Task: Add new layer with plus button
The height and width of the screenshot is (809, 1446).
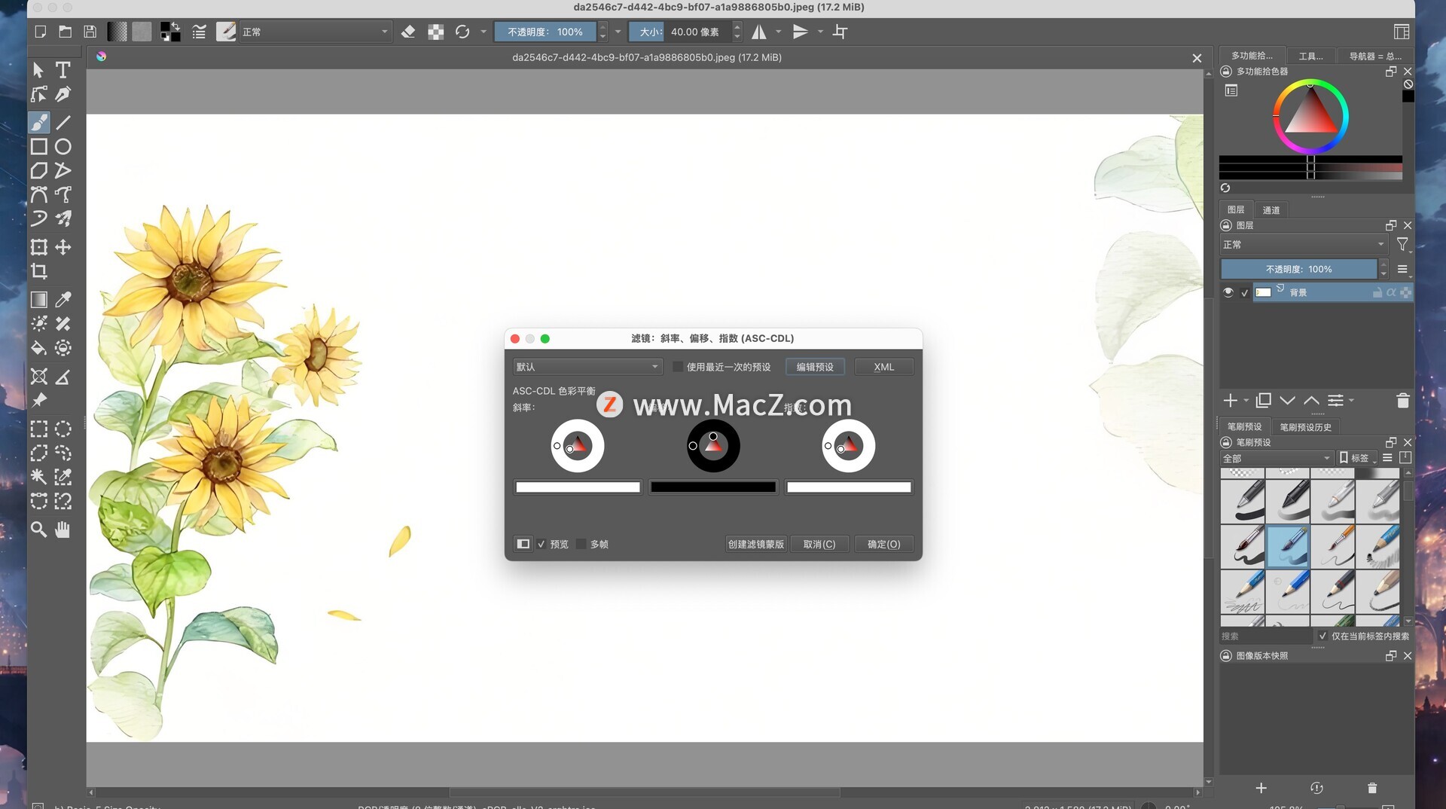Action: (x=1231, y=401)
